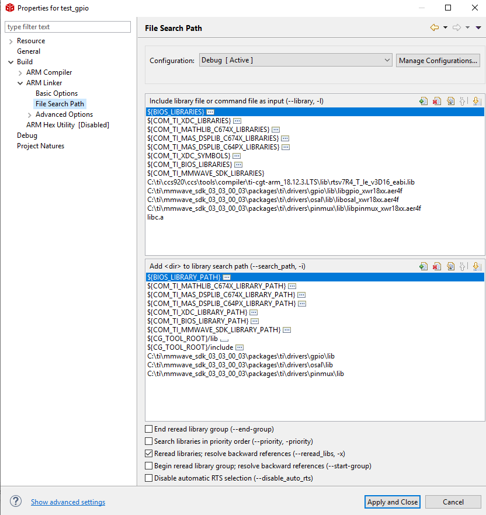The width and height of the screenshot is (486, 515).
Task: Select the libgpio_xwr18xx.aer4f library entry
Action: click(275, 191)
